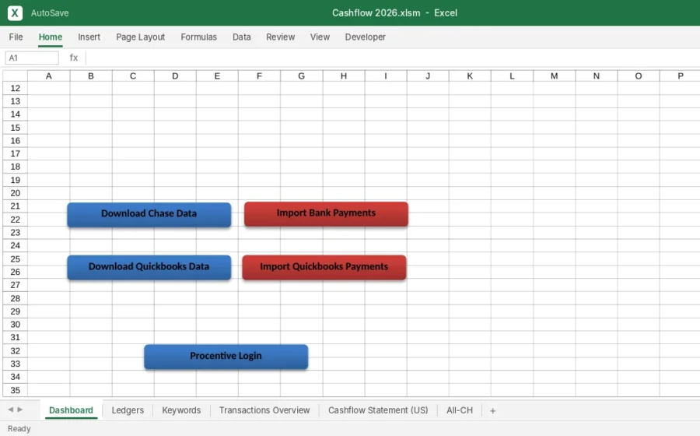This screenshot has width=700, height=436.
Task: Select row 20 header
Action: click(16, 193)
